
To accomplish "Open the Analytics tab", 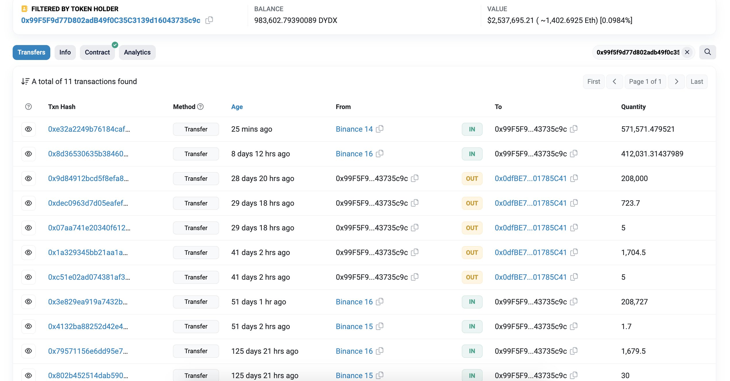I will [x=137, y=52].
